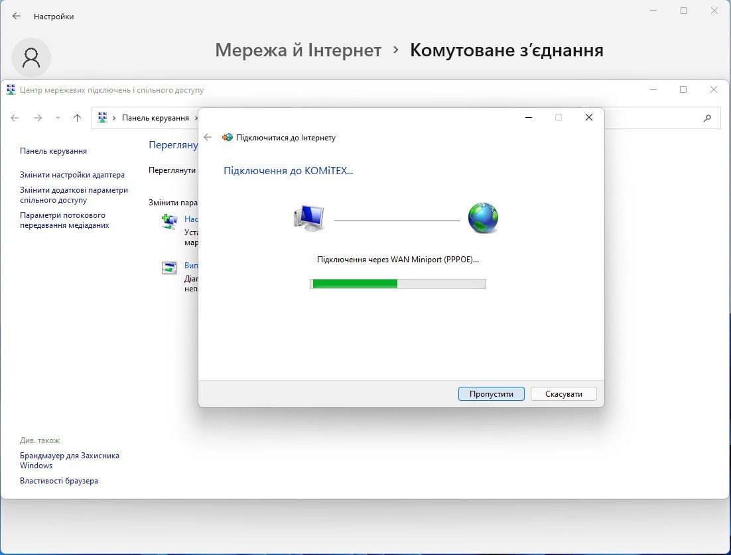Minimize the Settings window
This screenshot has width=731, height=555.
(653, 10)
